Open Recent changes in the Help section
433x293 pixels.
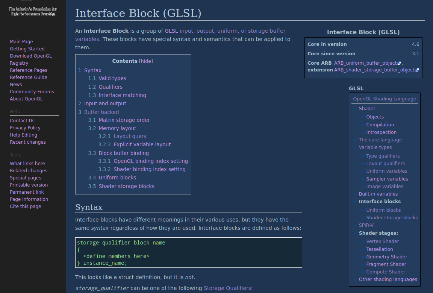28,142
